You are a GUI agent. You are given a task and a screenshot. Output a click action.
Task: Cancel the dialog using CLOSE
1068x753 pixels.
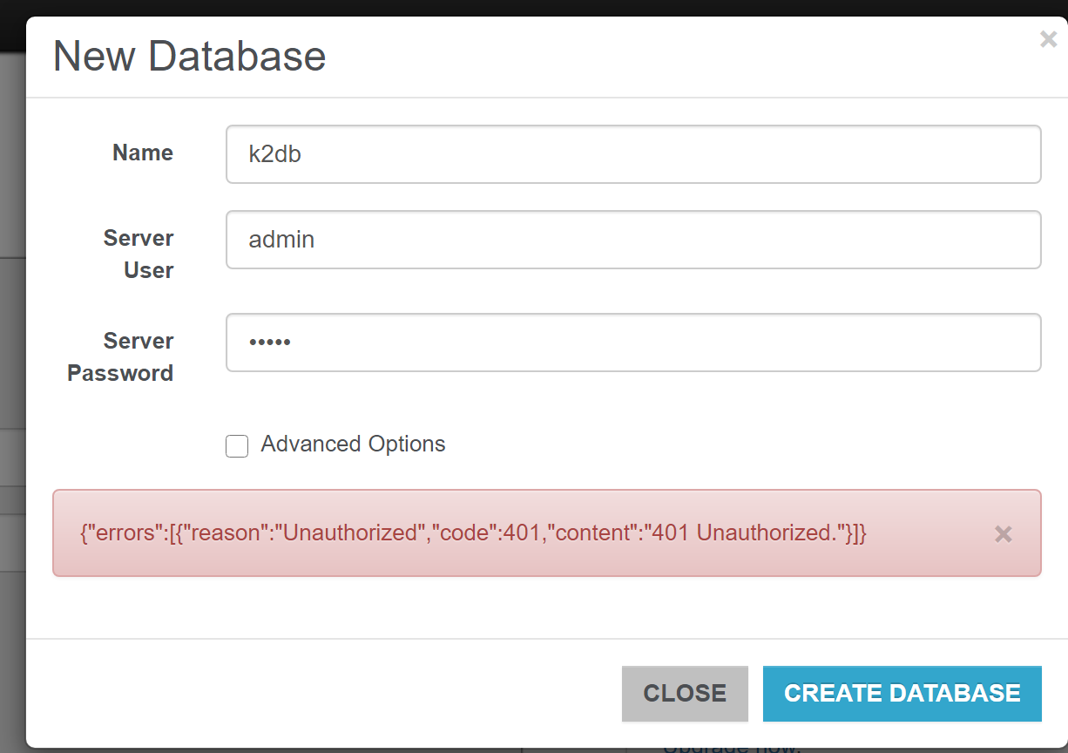pyautogui.click(x=685, y=693)
